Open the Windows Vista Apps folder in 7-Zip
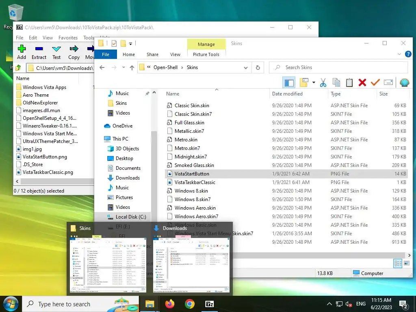The width and height of the screenshot is (416, 312). click(x=44, y=87)
